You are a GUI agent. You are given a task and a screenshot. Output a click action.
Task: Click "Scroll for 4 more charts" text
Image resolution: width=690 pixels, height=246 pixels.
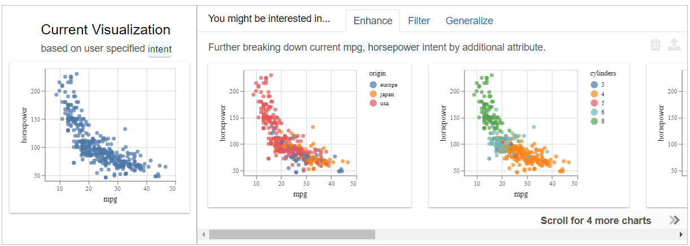click(x=595, y=221)
